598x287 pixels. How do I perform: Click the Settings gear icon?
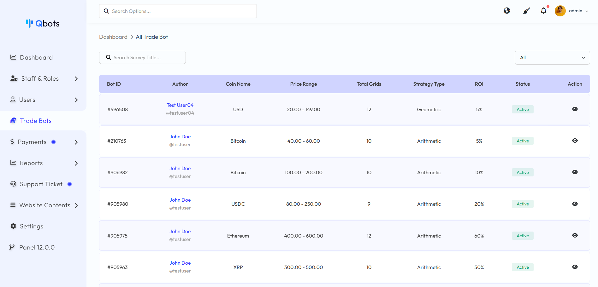(x=13, y=226)
